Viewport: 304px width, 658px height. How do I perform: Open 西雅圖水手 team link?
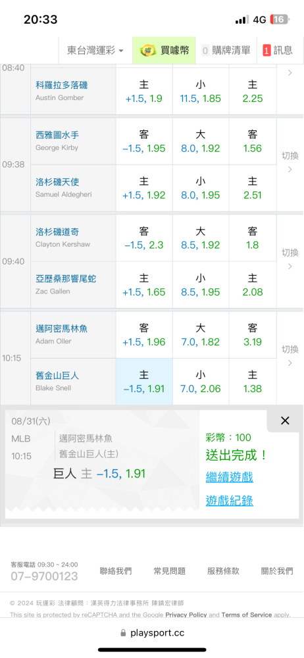(x=57, y=135)
